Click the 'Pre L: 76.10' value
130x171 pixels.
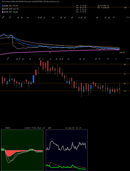[81, 10]
